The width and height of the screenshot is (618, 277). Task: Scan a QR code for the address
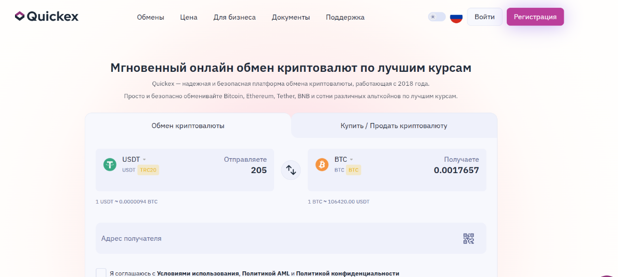tap(468, 238)
